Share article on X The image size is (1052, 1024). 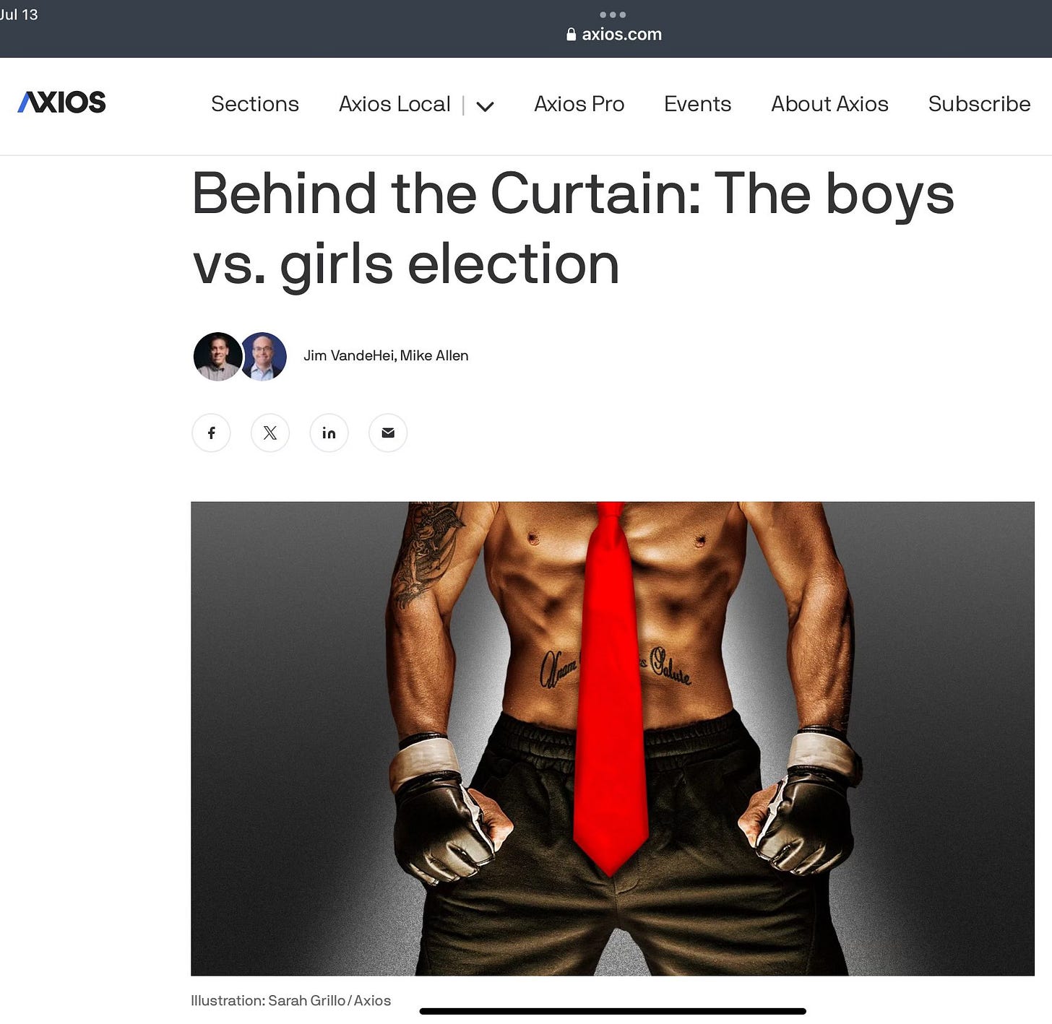(270, 433)
